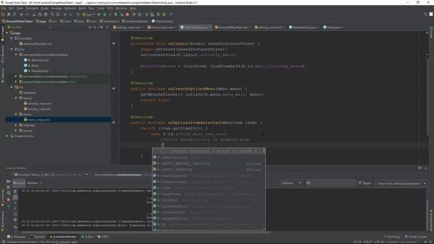Image resolution: width=434 pixels, height=244 pixels.
Task: Click the Save All toolbar icon
Action: (x=9, y=14)
